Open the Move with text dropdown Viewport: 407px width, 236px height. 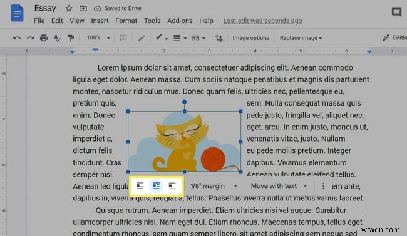pos(279,186)
